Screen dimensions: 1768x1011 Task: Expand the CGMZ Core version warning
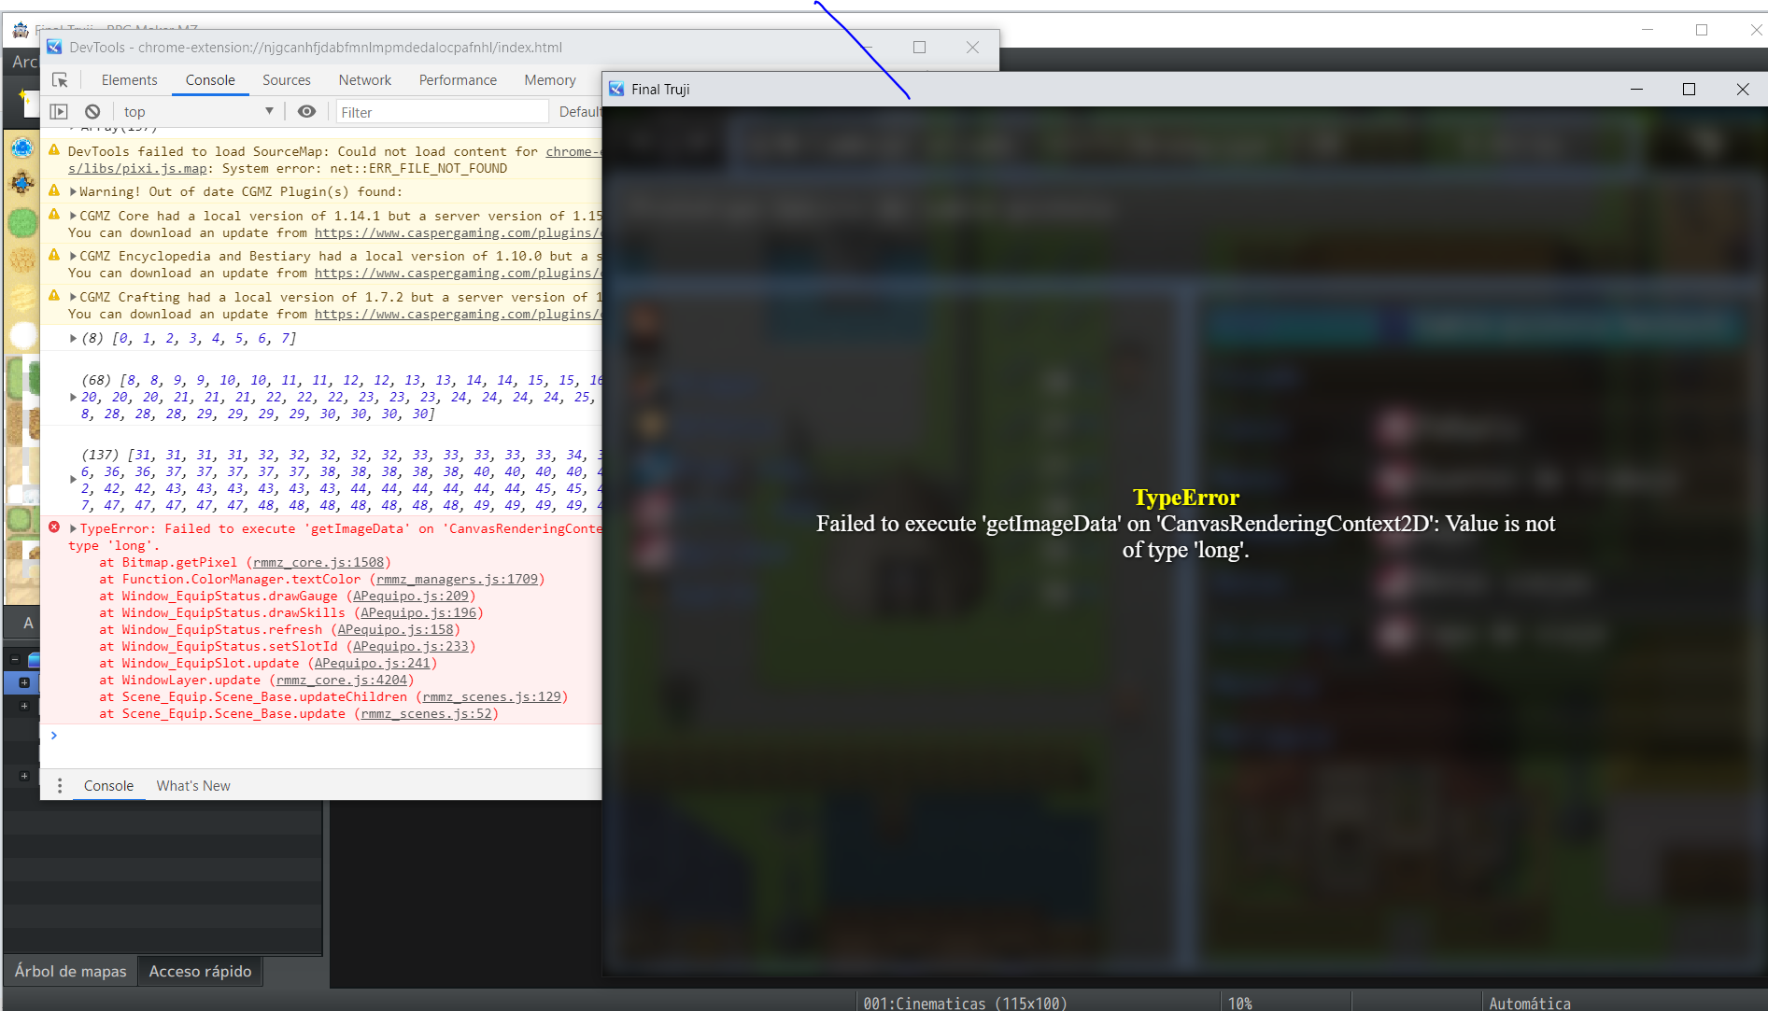[x=73, y=216]
